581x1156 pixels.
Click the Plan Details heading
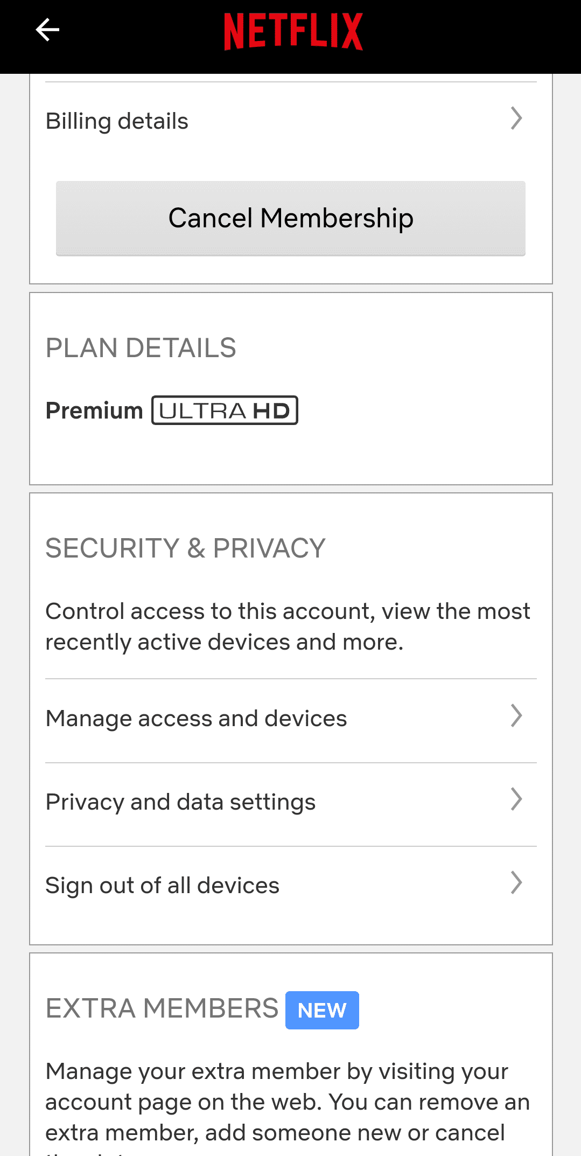141,348
